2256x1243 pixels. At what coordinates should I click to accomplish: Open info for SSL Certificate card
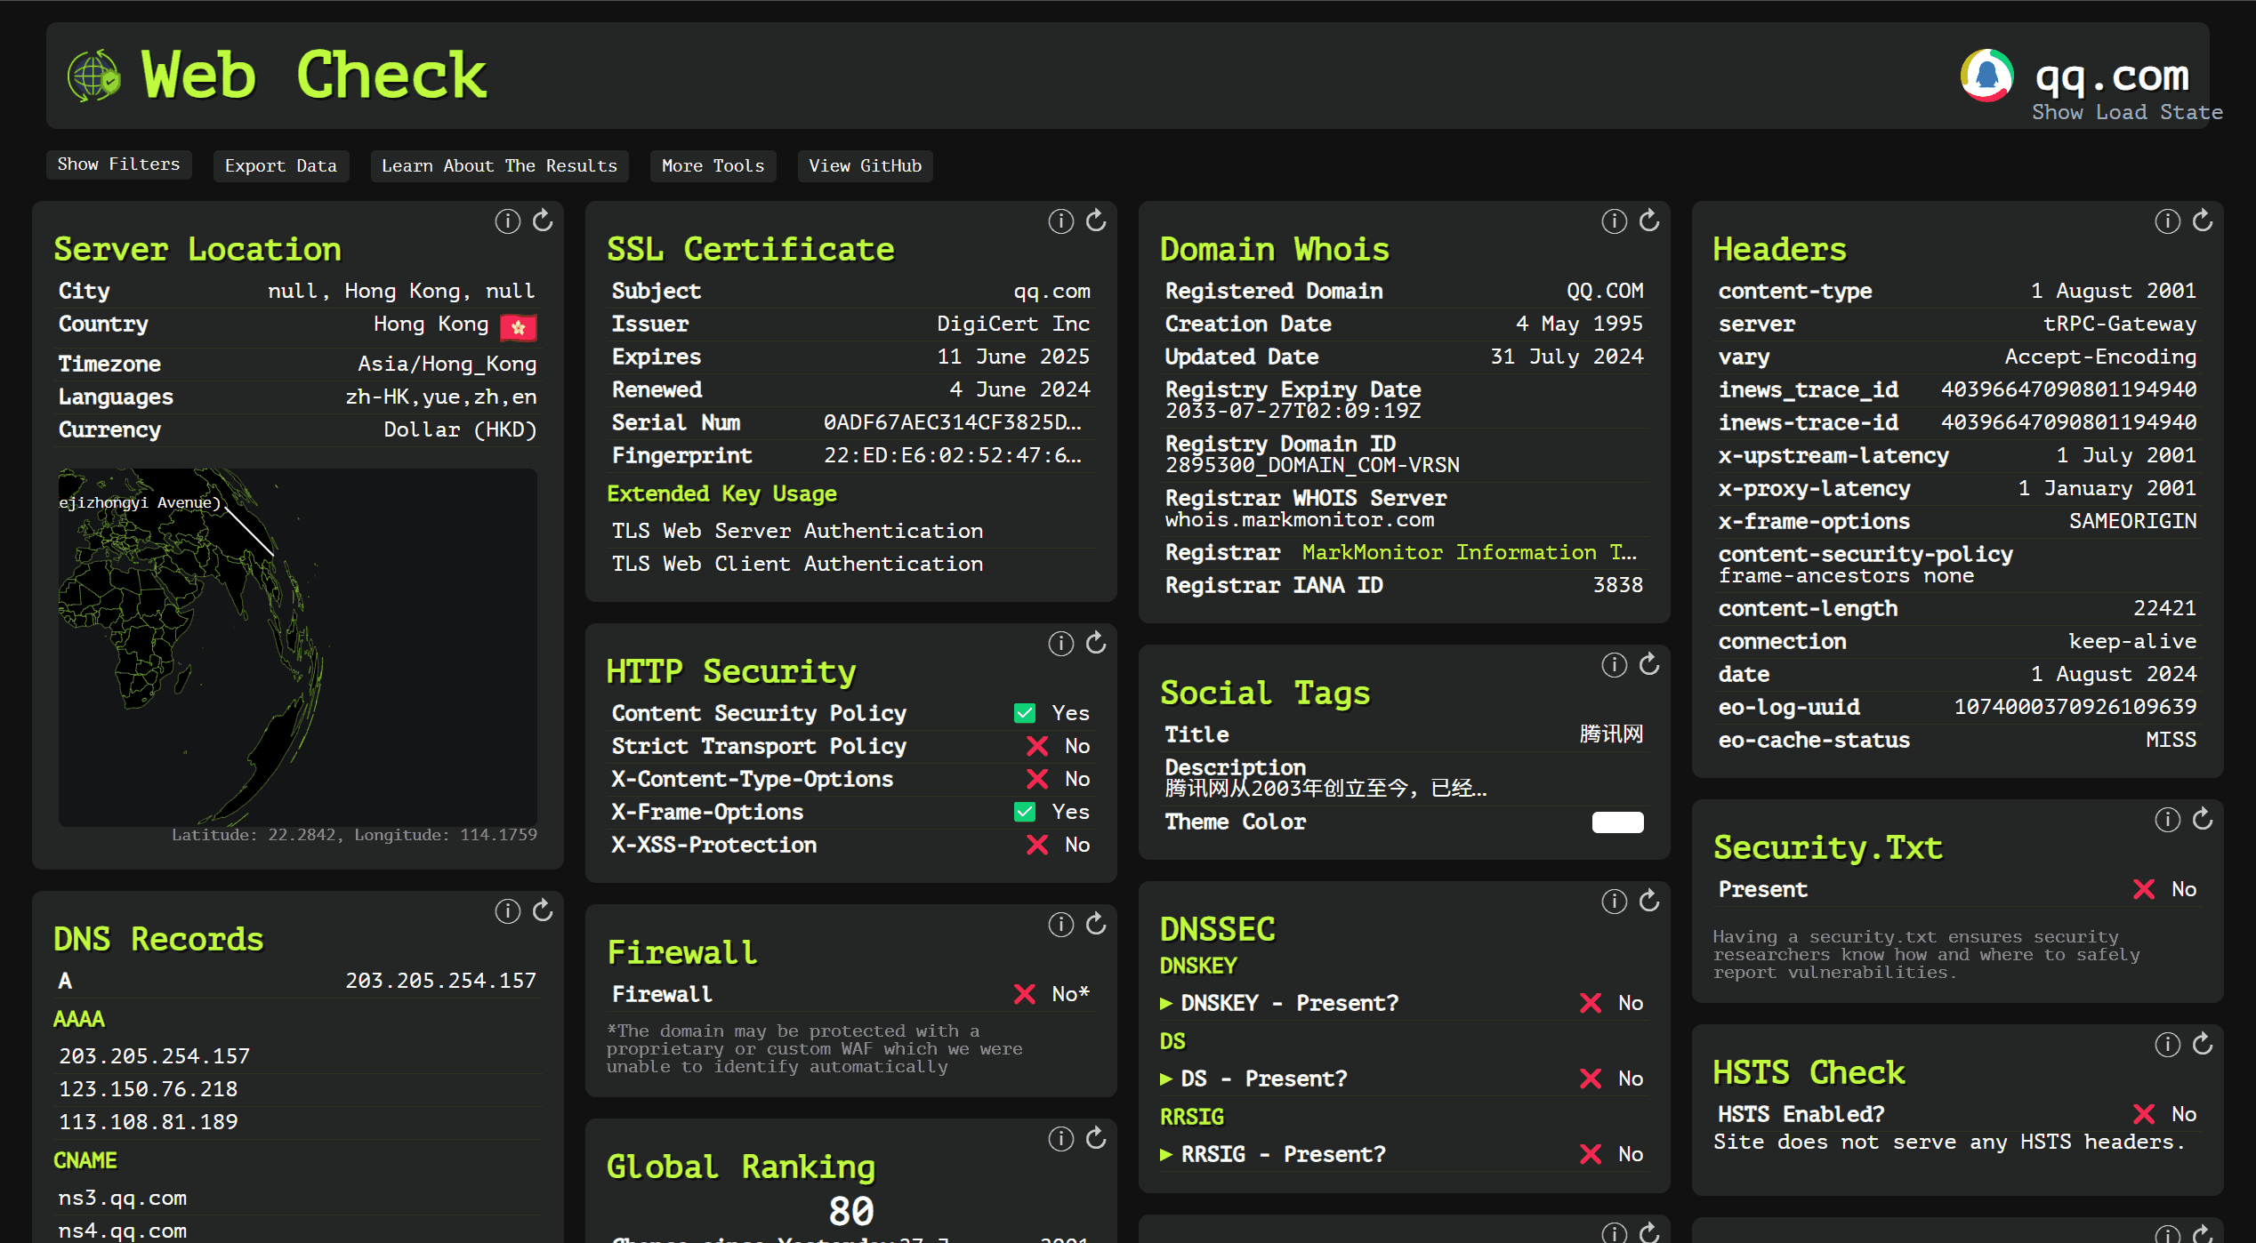pyautogui.click(x=1060, y=221)
